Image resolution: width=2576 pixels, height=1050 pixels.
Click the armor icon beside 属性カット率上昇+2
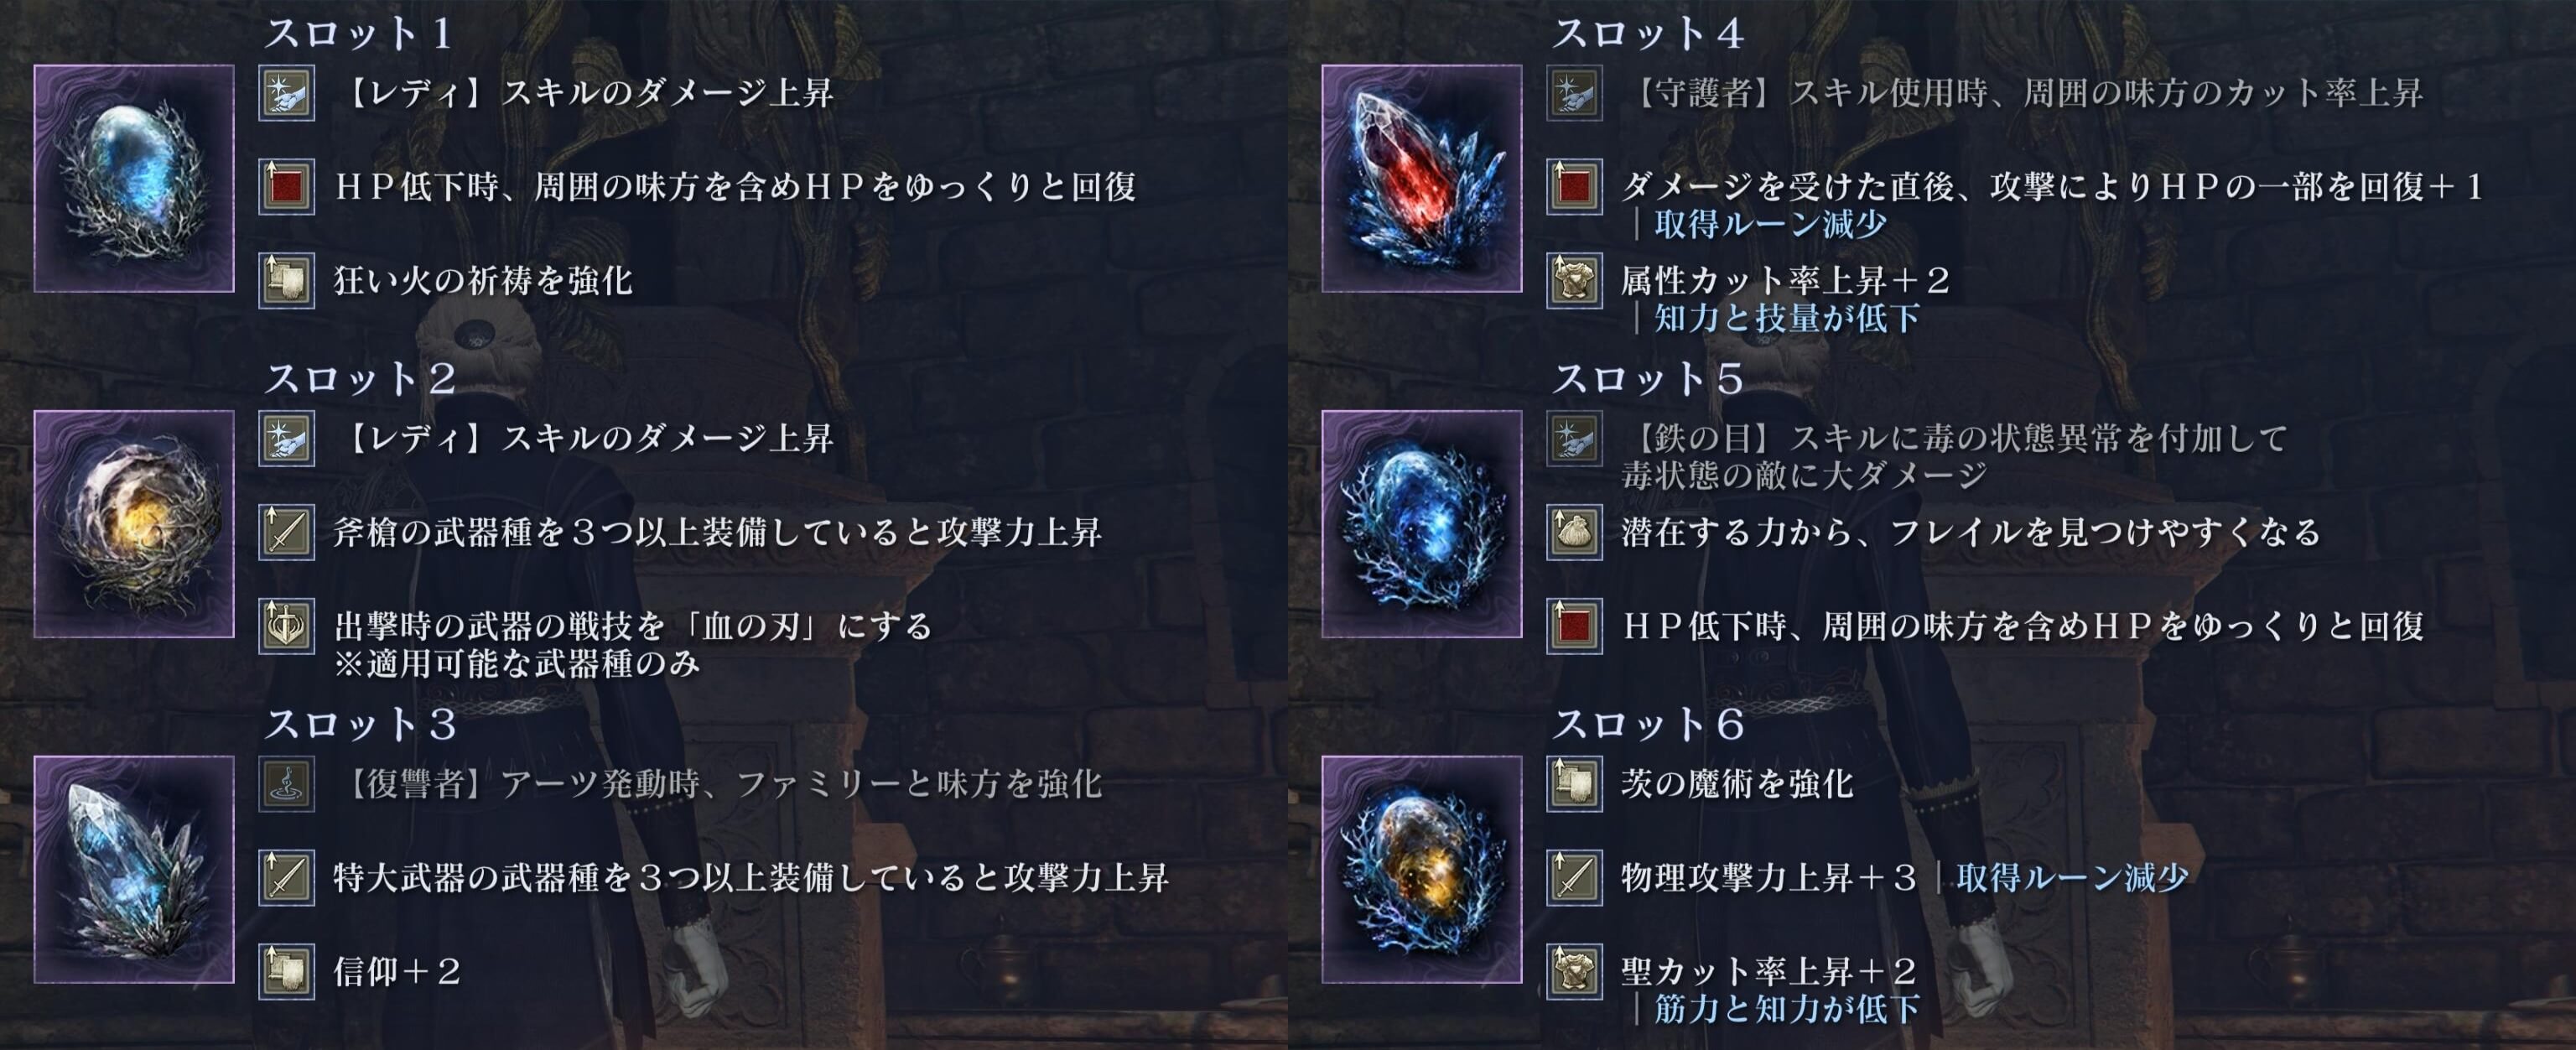(x=1575, y=280)
